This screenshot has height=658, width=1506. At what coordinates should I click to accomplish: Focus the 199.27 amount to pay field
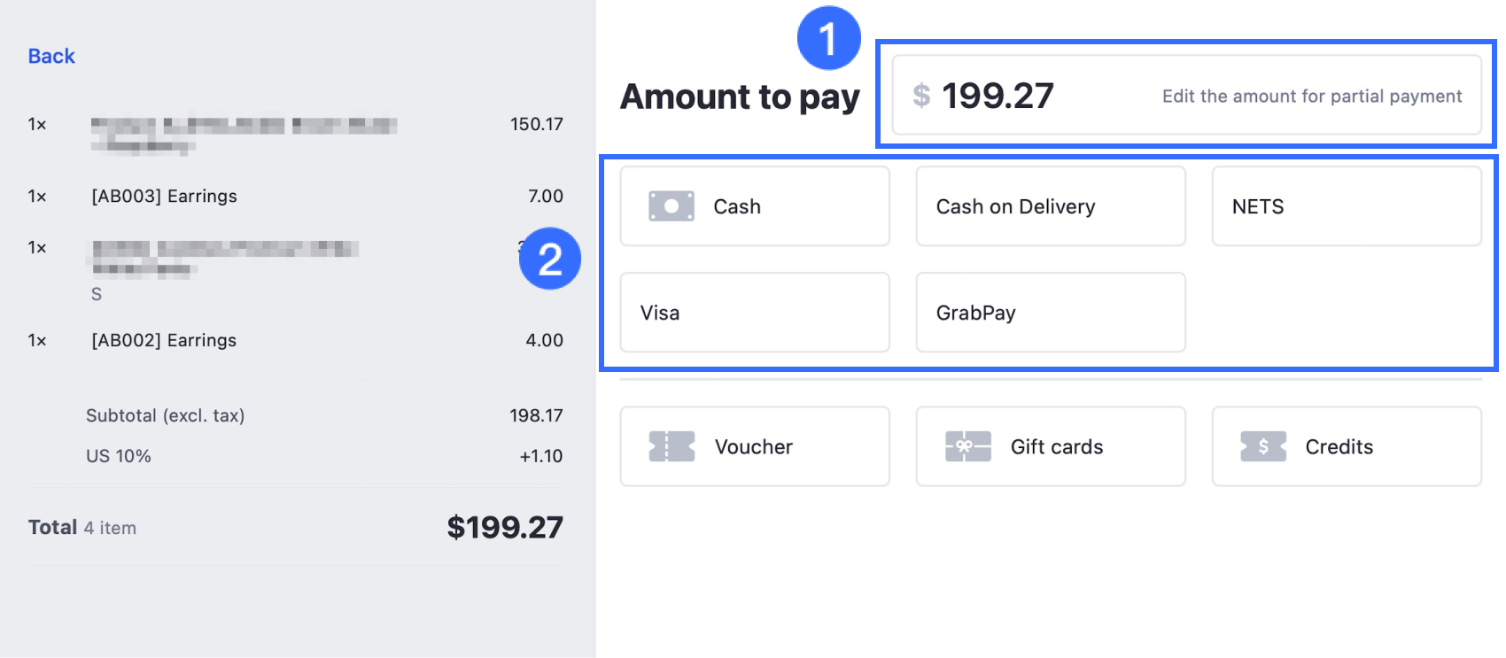pyautogui.click(x=998, y=96)
